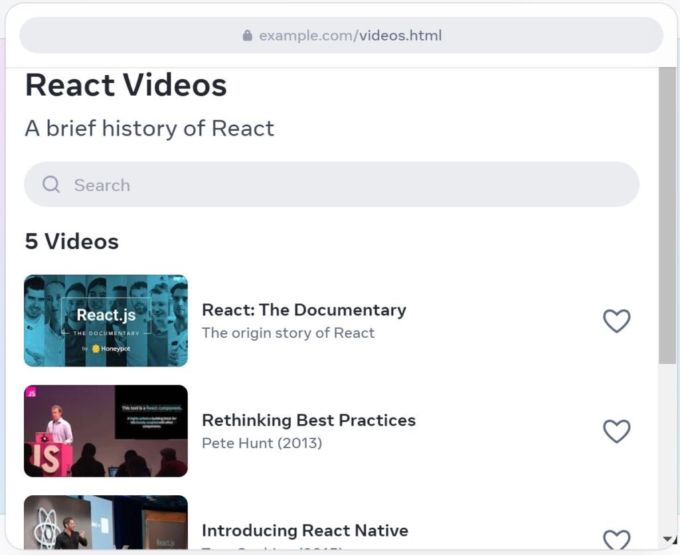Click the "5 Videos" count heading
680x555 pixels.
[72, 242]
